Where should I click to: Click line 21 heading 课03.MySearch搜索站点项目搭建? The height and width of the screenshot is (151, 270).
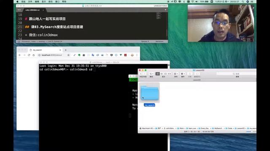click(x=57, y=27)
